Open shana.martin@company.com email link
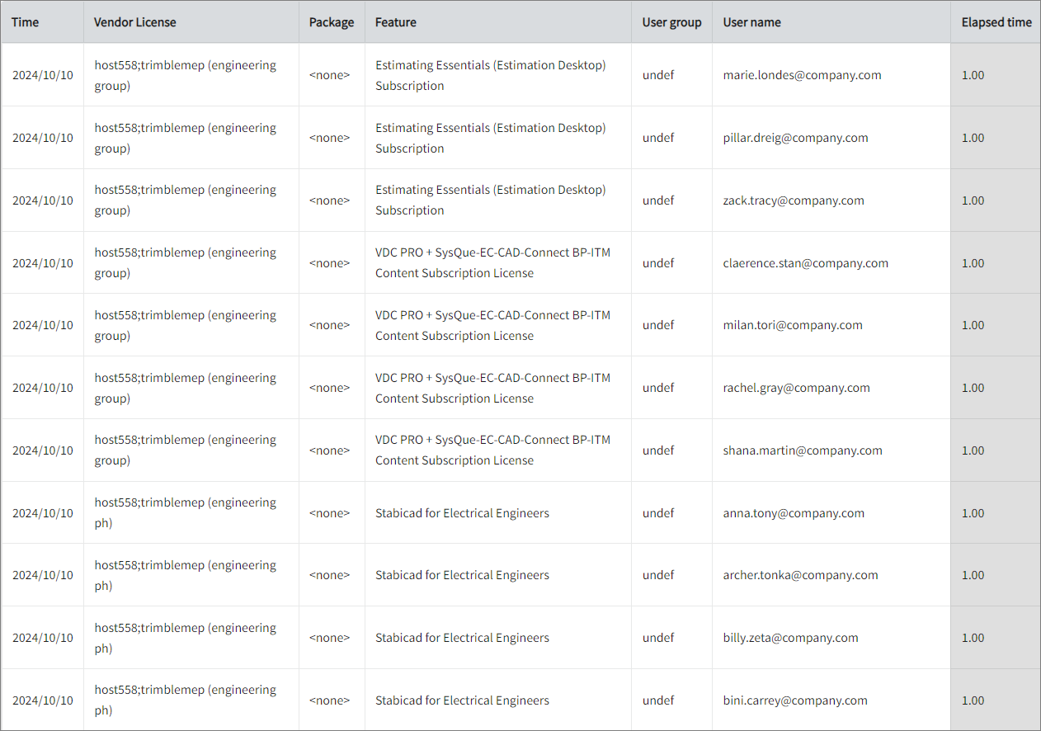The image size is (1041, 731). coord(802,450)
